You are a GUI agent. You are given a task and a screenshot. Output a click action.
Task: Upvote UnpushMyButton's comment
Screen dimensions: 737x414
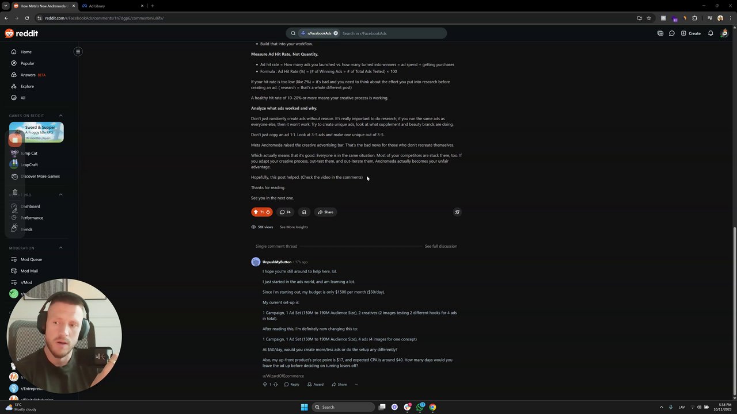pos(265,384)
